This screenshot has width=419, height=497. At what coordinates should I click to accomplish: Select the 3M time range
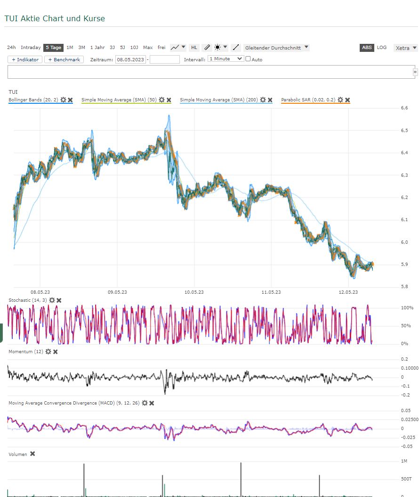pos(81,48)
